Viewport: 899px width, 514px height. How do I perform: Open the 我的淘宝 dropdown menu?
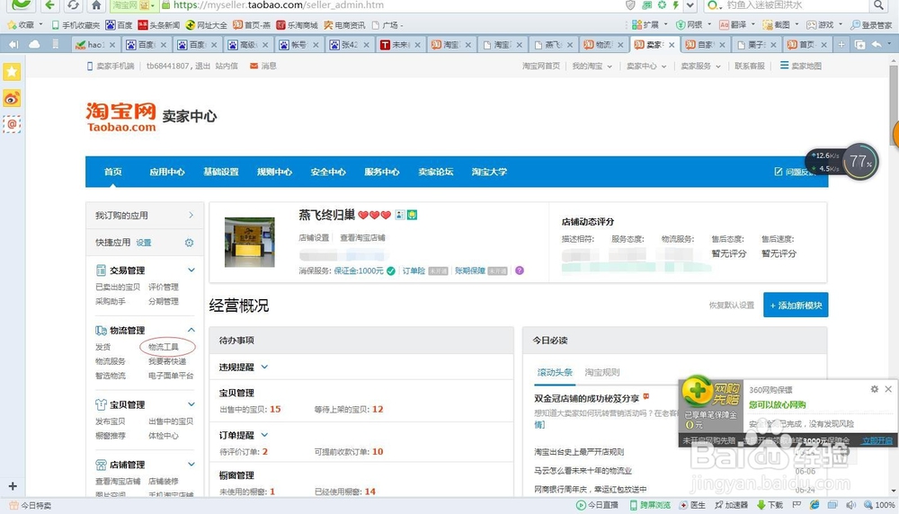592,66
